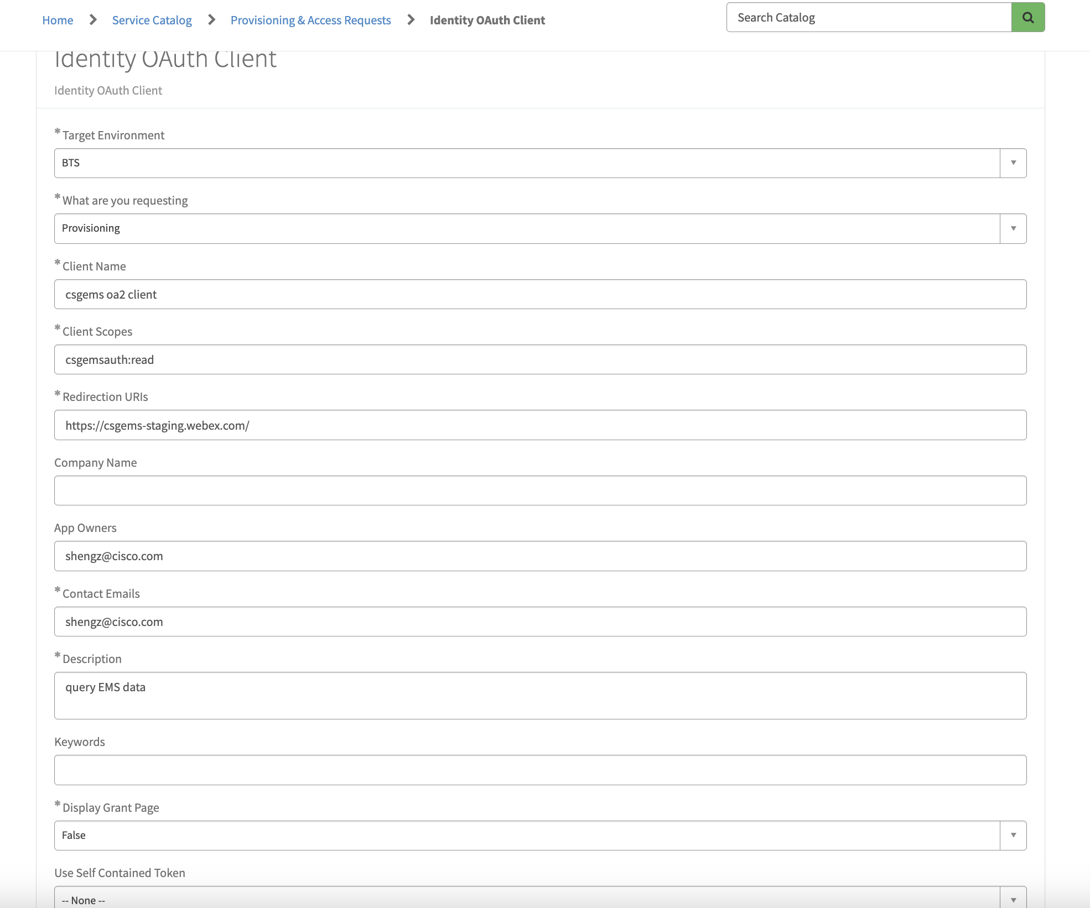Open the Display Grant Page dropdown arrow
Screen dimensions: 1090x908
pos(1013,836)
